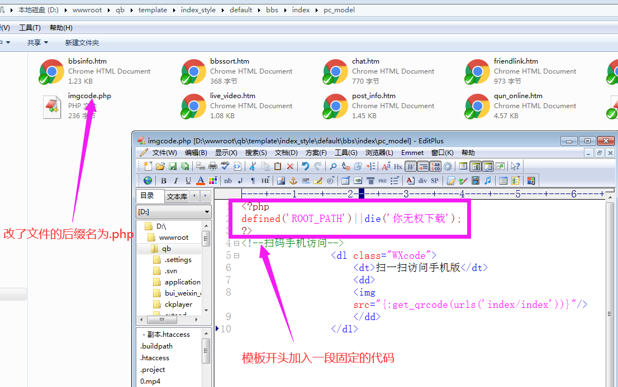Toggle the auto indent button
Image resolution: width=618 pixels, height=387 pixels.
[x=423, y=166]
